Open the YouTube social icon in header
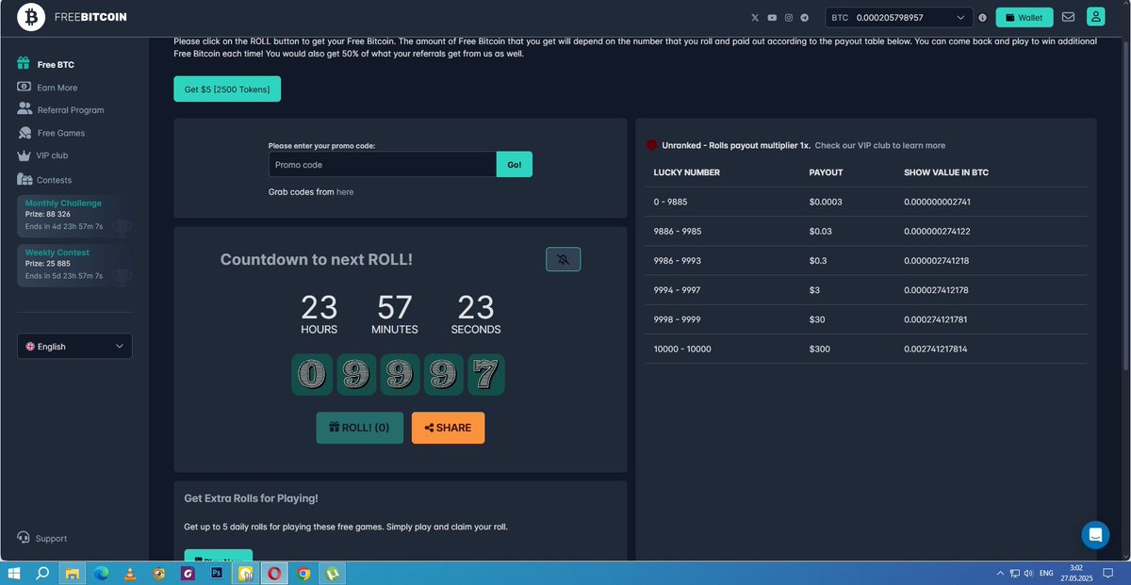 click(x=772, y=17)
